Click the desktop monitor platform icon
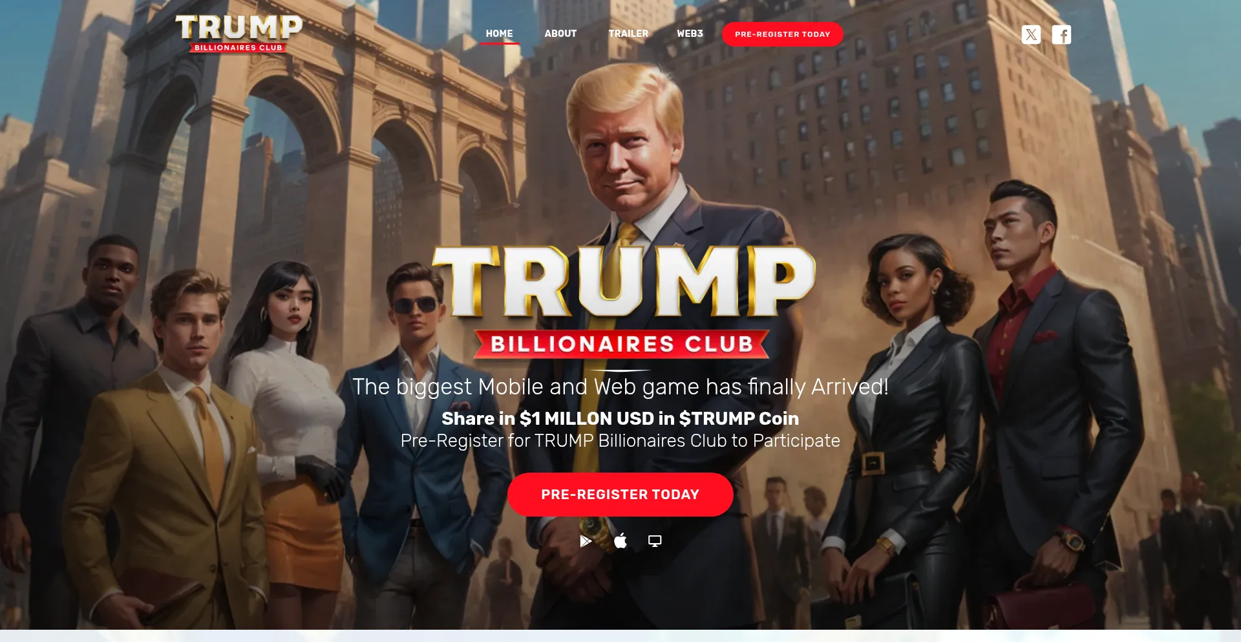Image resolution: width=1241 pixels, height=642 pixels. [655, 541]
